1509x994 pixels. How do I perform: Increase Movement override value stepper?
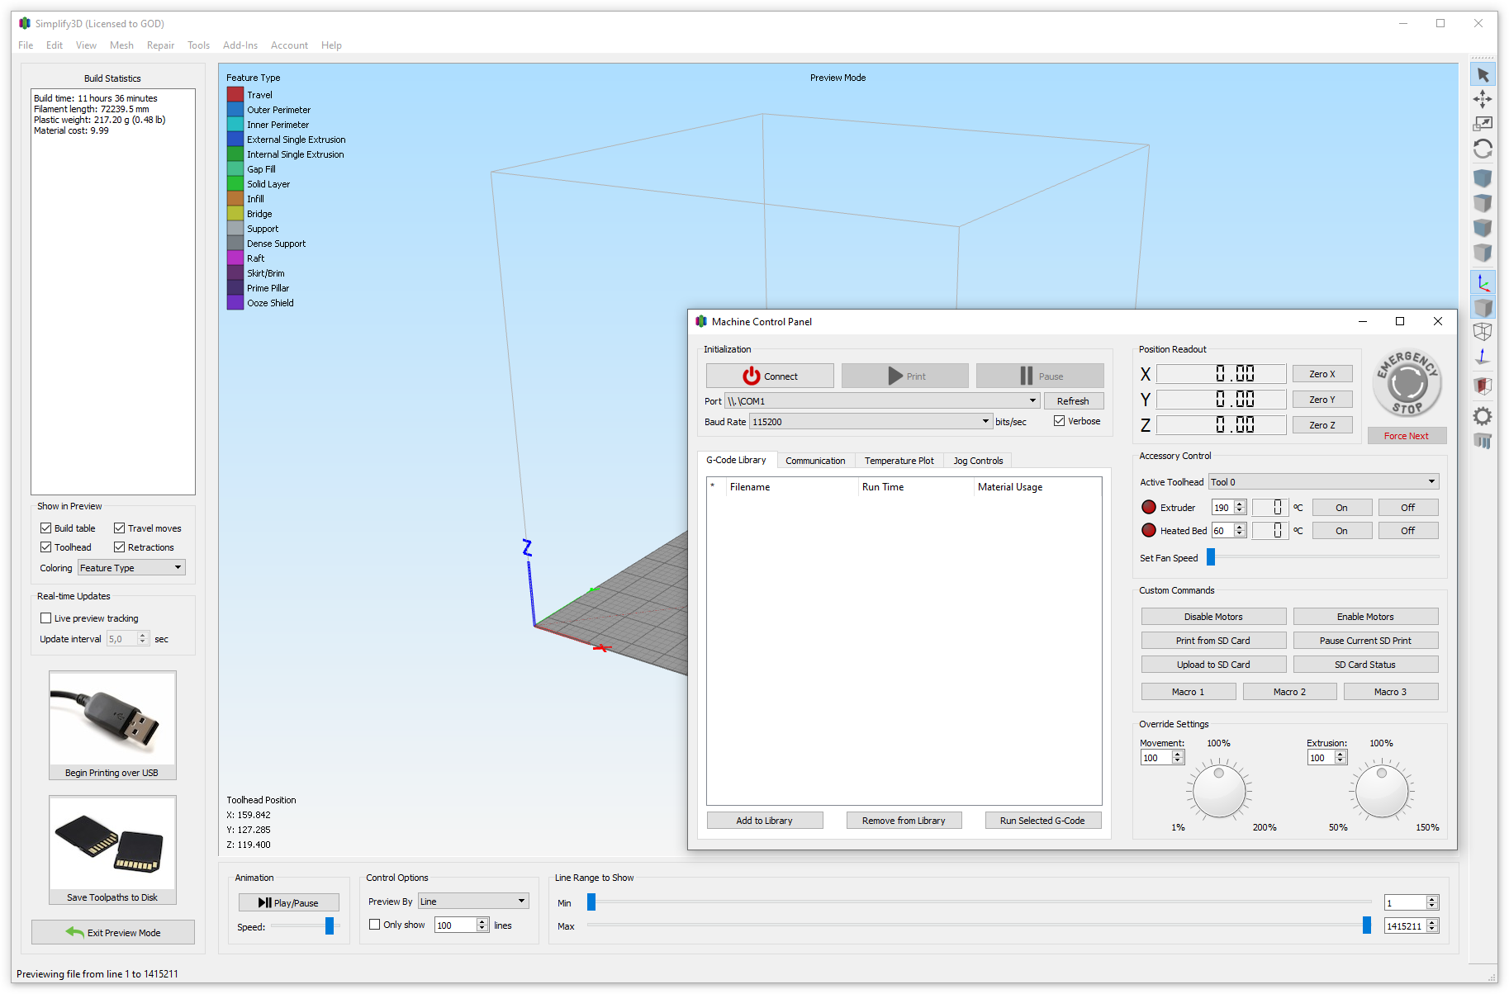click(1178, 754)
